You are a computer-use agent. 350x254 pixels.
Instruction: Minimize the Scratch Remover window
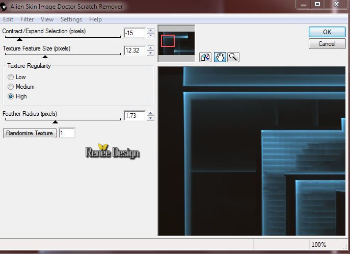point(304,4)
